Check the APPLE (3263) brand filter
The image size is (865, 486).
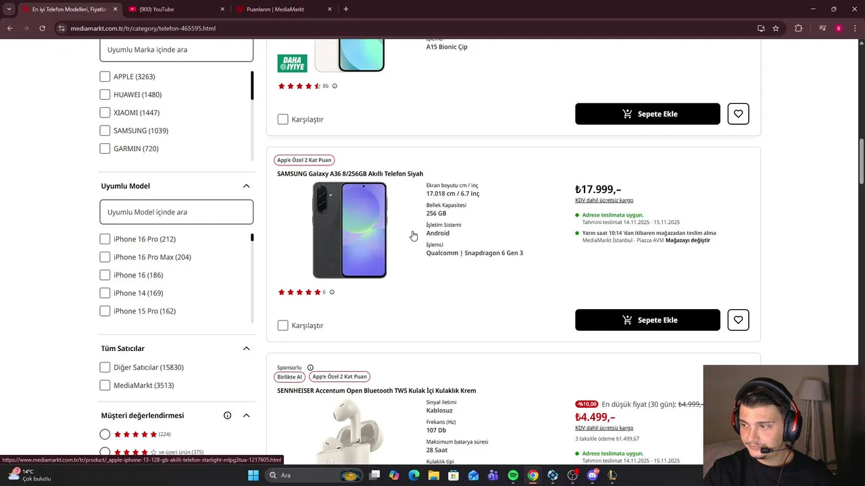pos(105,76)
